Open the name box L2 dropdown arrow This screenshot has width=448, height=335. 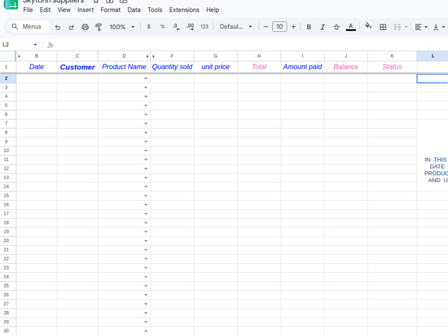[x=35, y=45]
